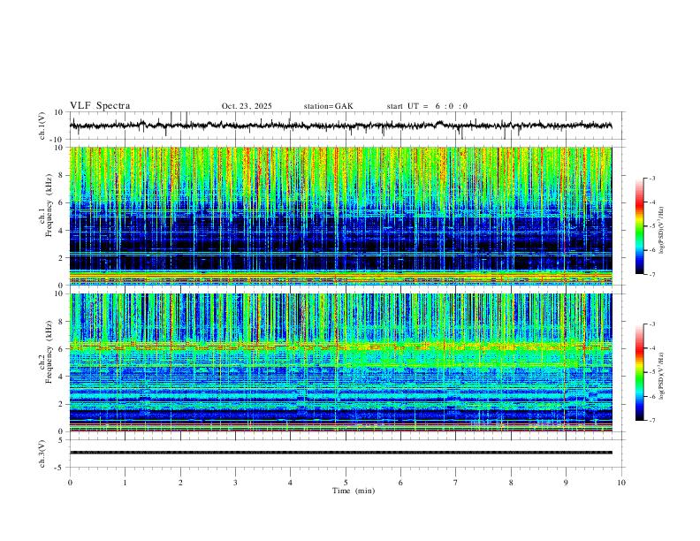Click the ch.2 colorbar log(PSD) label
The image size is (700, 541).
(x=661, y=377)
